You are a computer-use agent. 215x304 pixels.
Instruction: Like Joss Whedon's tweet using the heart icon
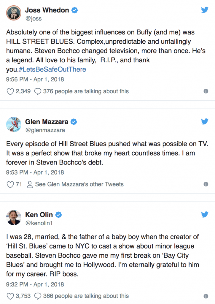tap(10, 91)
